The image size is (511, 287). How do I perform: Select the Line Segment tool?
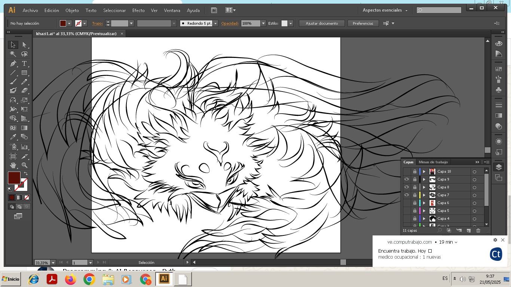coord(13,73)
